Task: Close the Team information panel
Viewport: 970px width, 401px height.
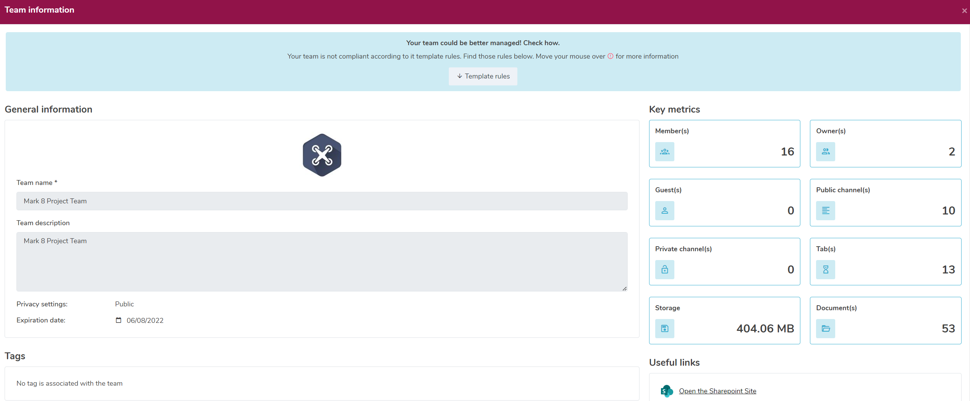Action: (x=964, y=11)
